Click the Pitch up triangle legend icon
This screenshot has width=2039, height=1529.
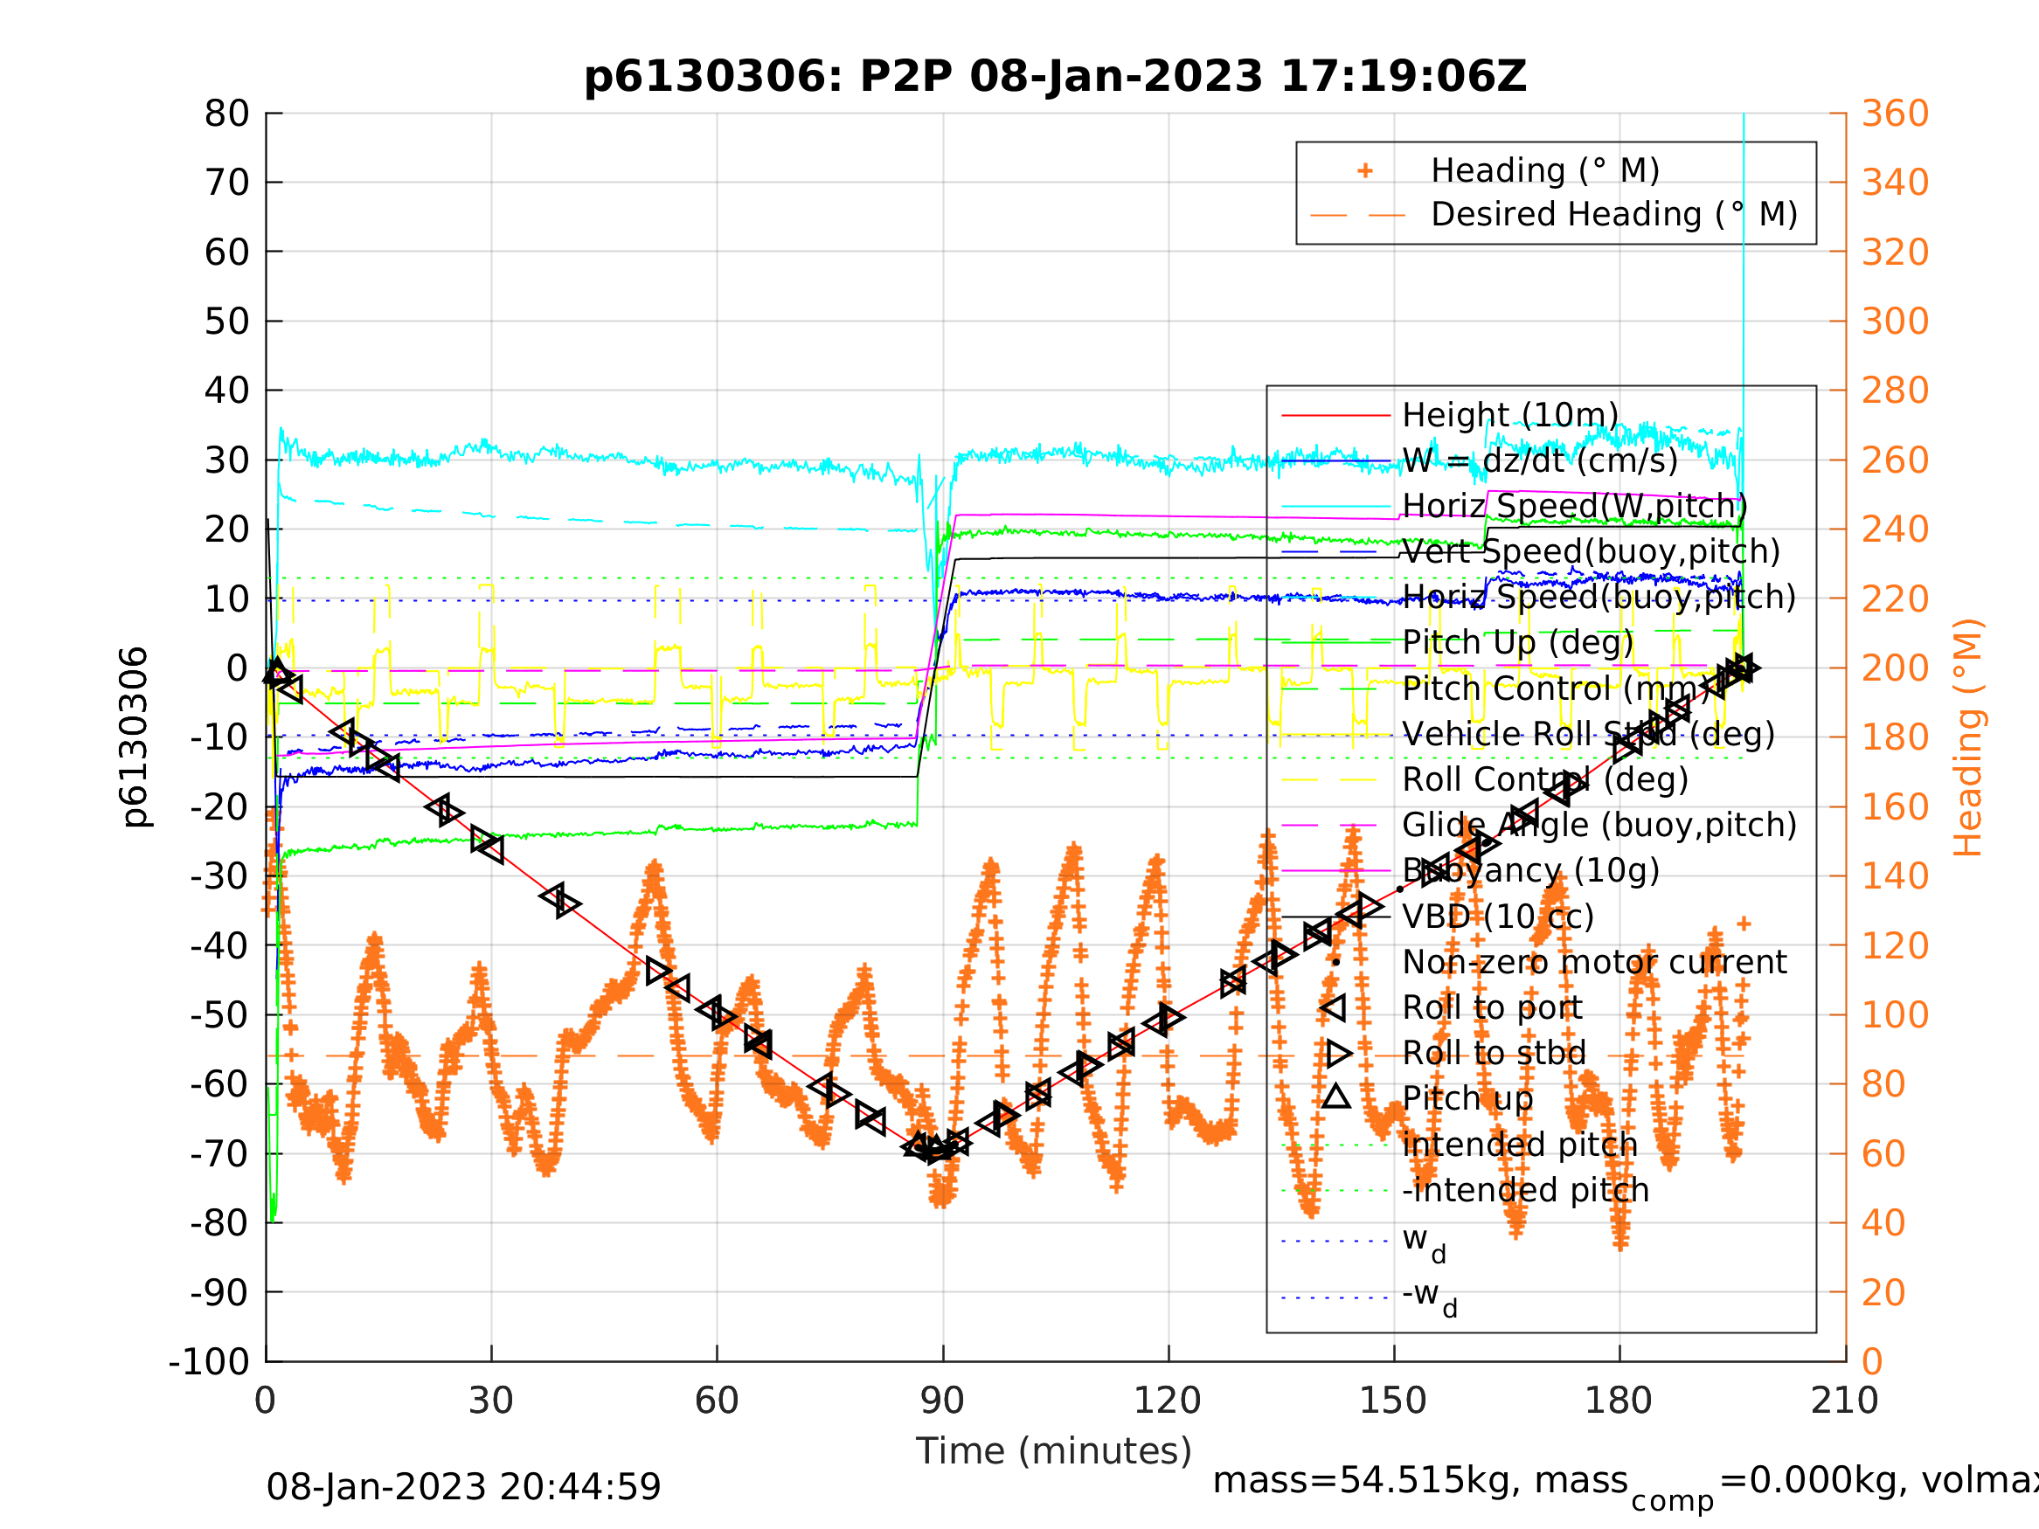[x=1335, y=1097]
